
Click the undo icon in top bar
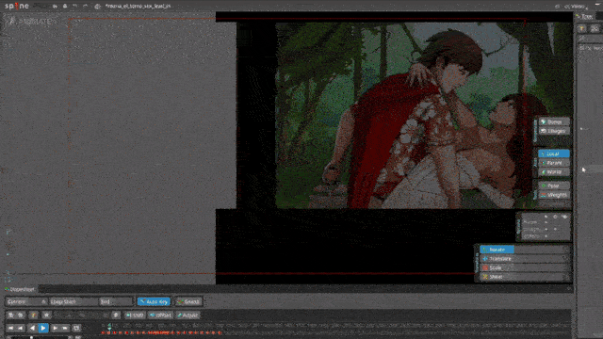click(75, 7)
